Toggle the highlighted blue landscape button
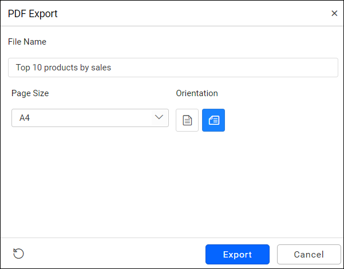The height and width of the screenshot is (269, 344). [x=213, y=120]
